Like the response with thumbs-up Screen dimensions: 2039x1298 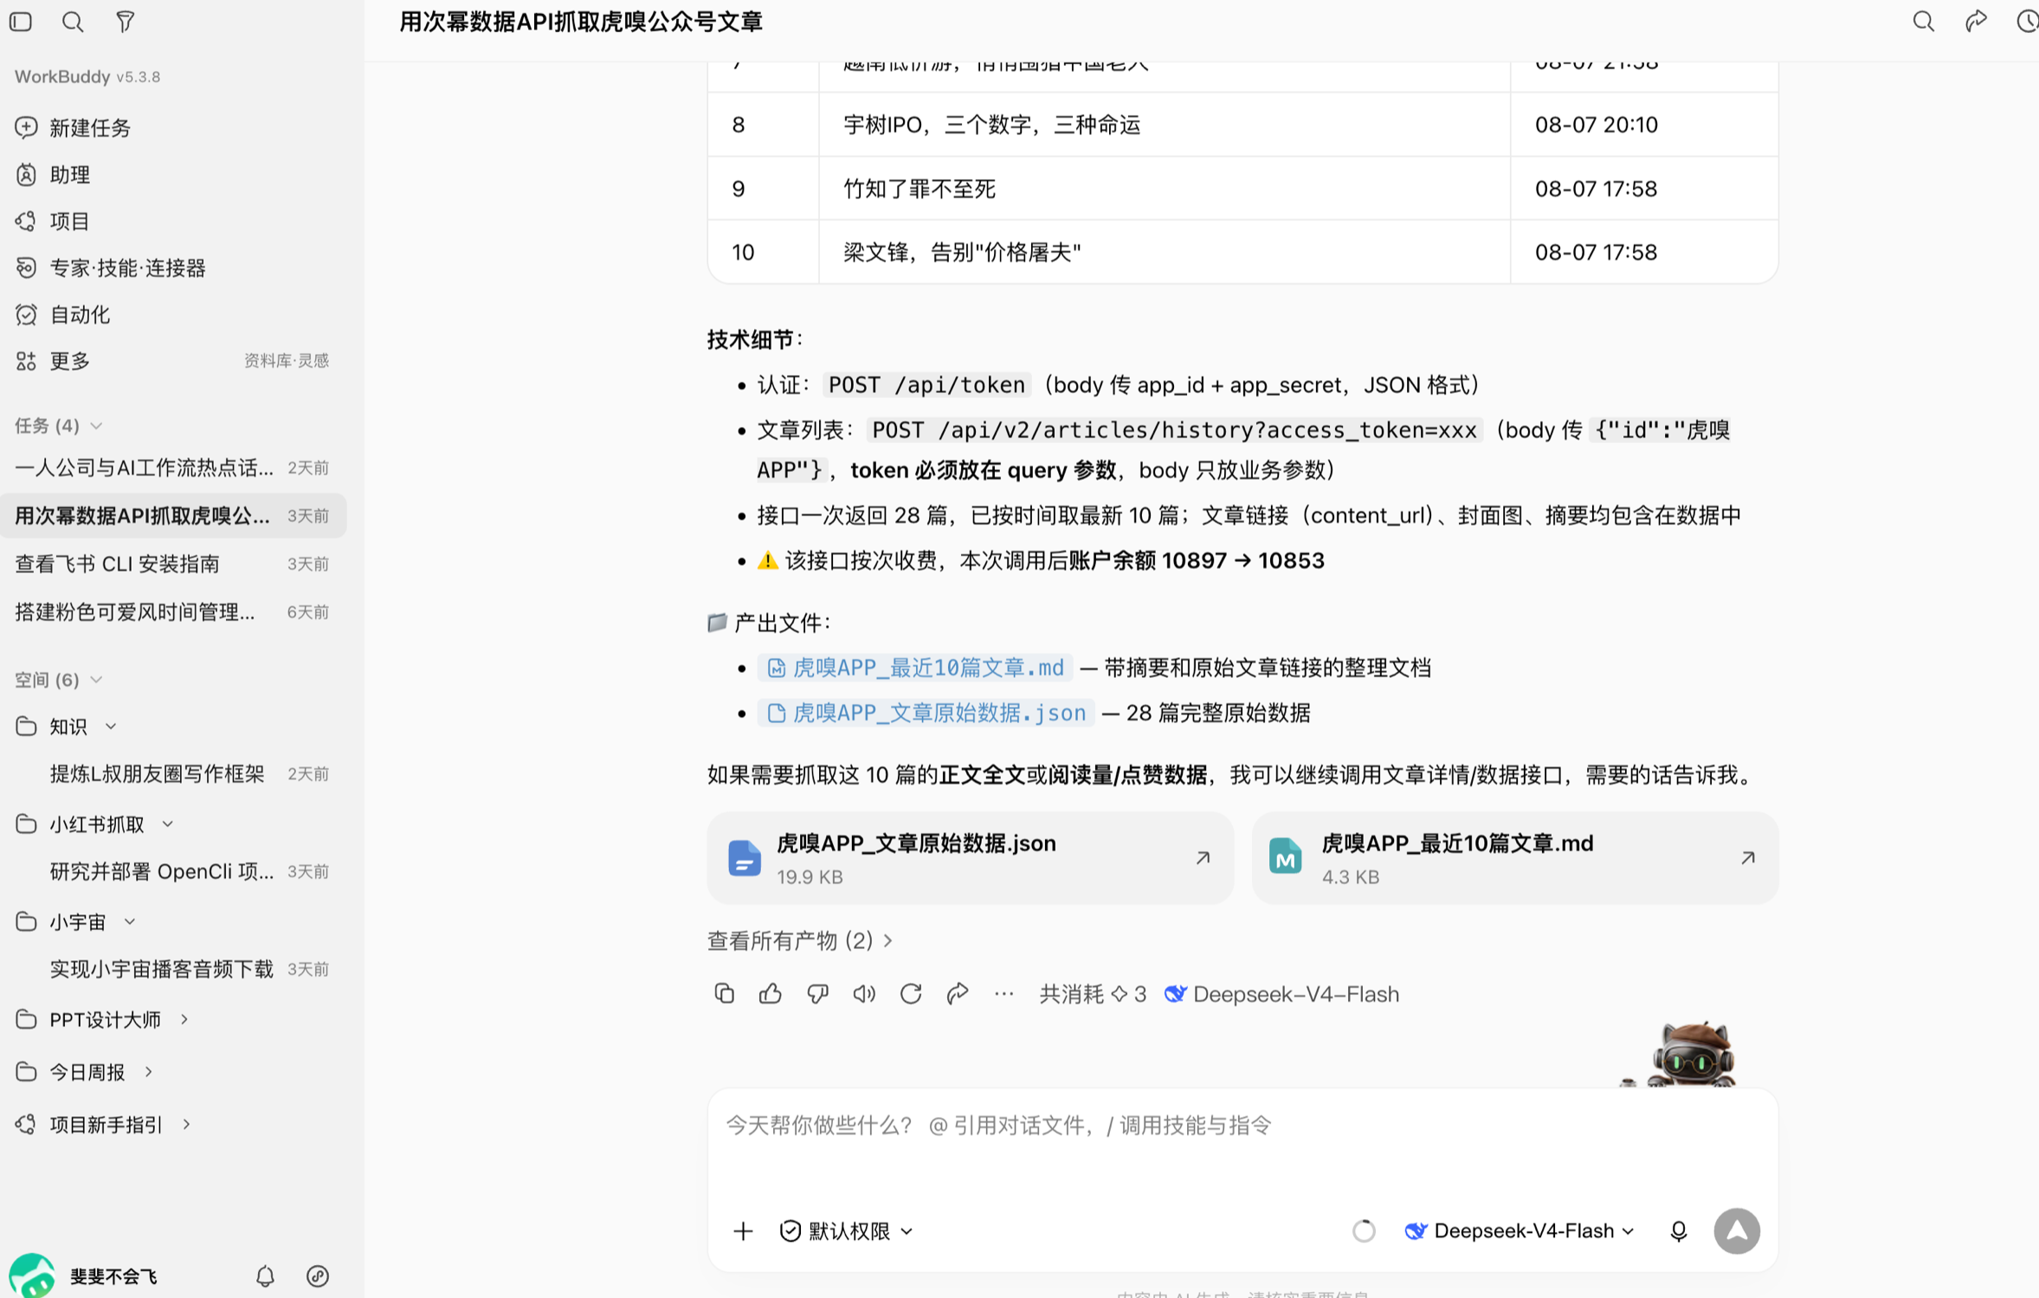(771, 994)
